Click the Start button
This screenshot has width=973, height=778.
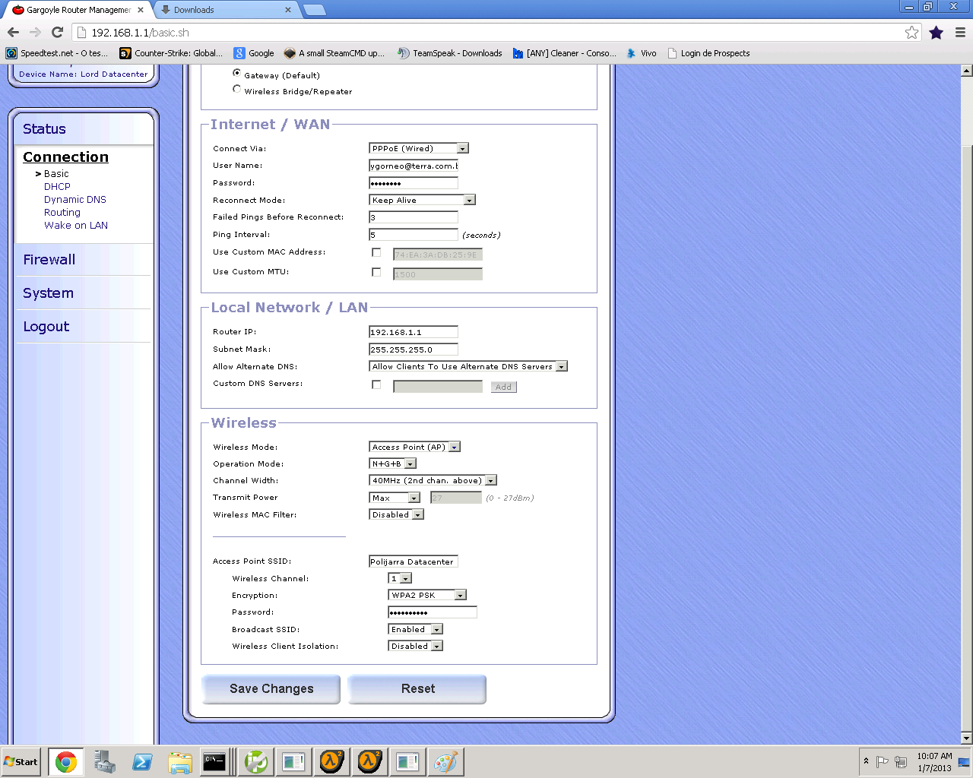21,762
